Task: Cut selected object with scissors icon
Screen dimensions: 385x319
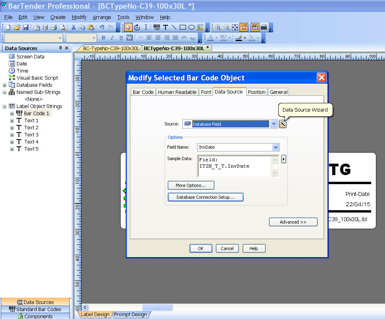Action: click(x=73, y=27)
